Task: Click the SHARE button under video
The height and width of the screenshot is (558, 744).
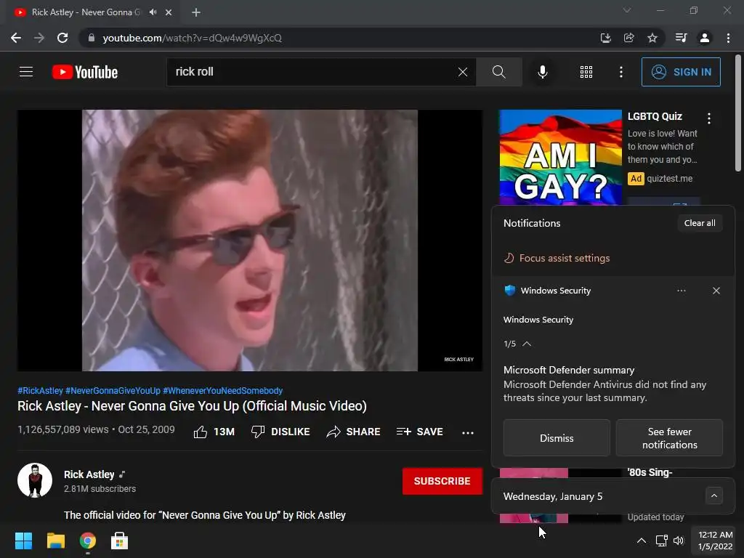Action: (354, 432)
